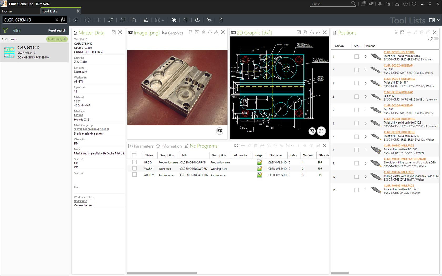The height and width of the screenshot is (276, 442).
Task: Expand the 2D graphic to fullscreen view
Action: pyautogui.click(x=321, y=131)
